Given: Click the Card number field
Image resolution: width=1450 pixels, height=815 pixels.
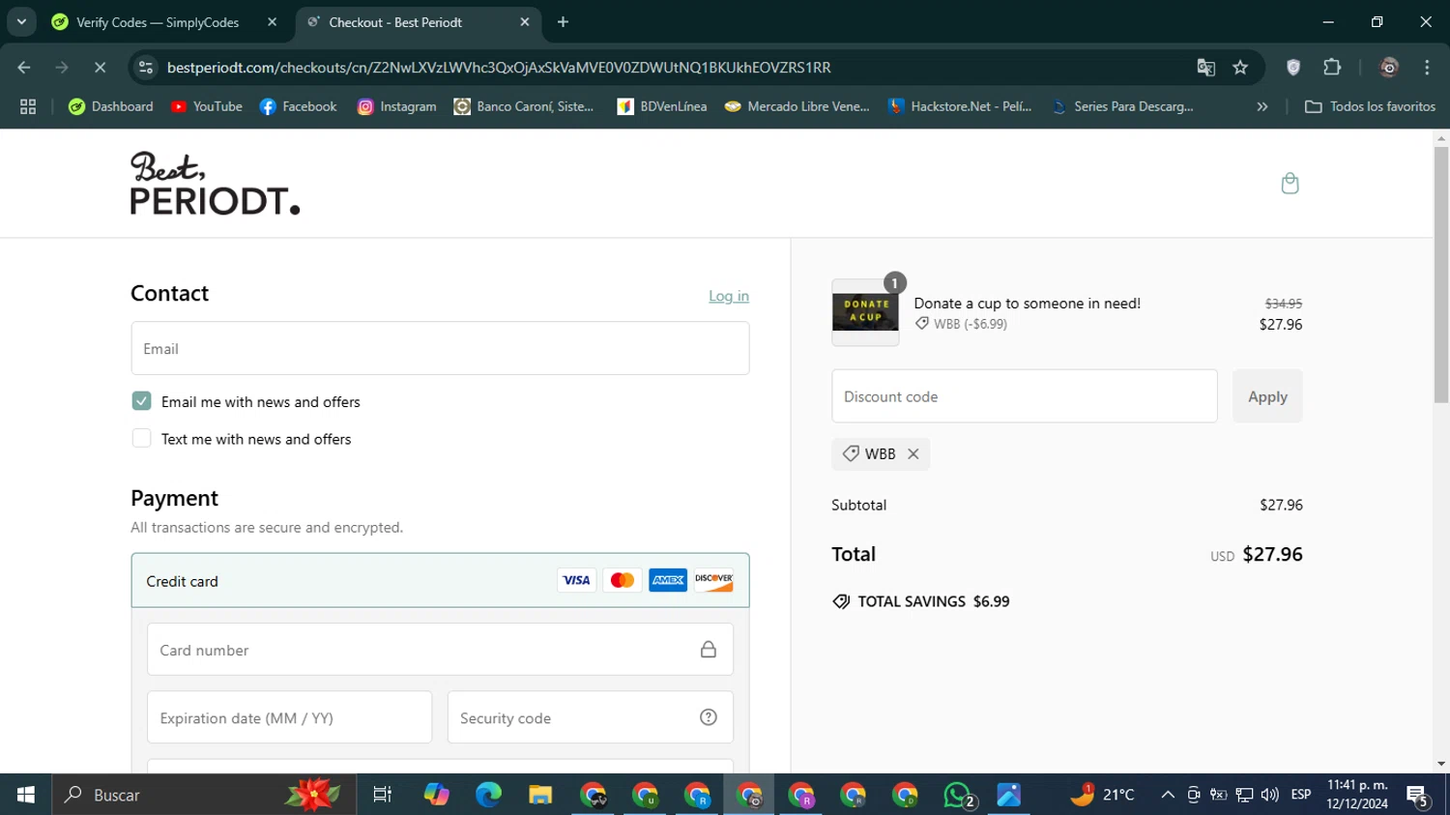Looking at the screenshot, I should click(440, 650).
